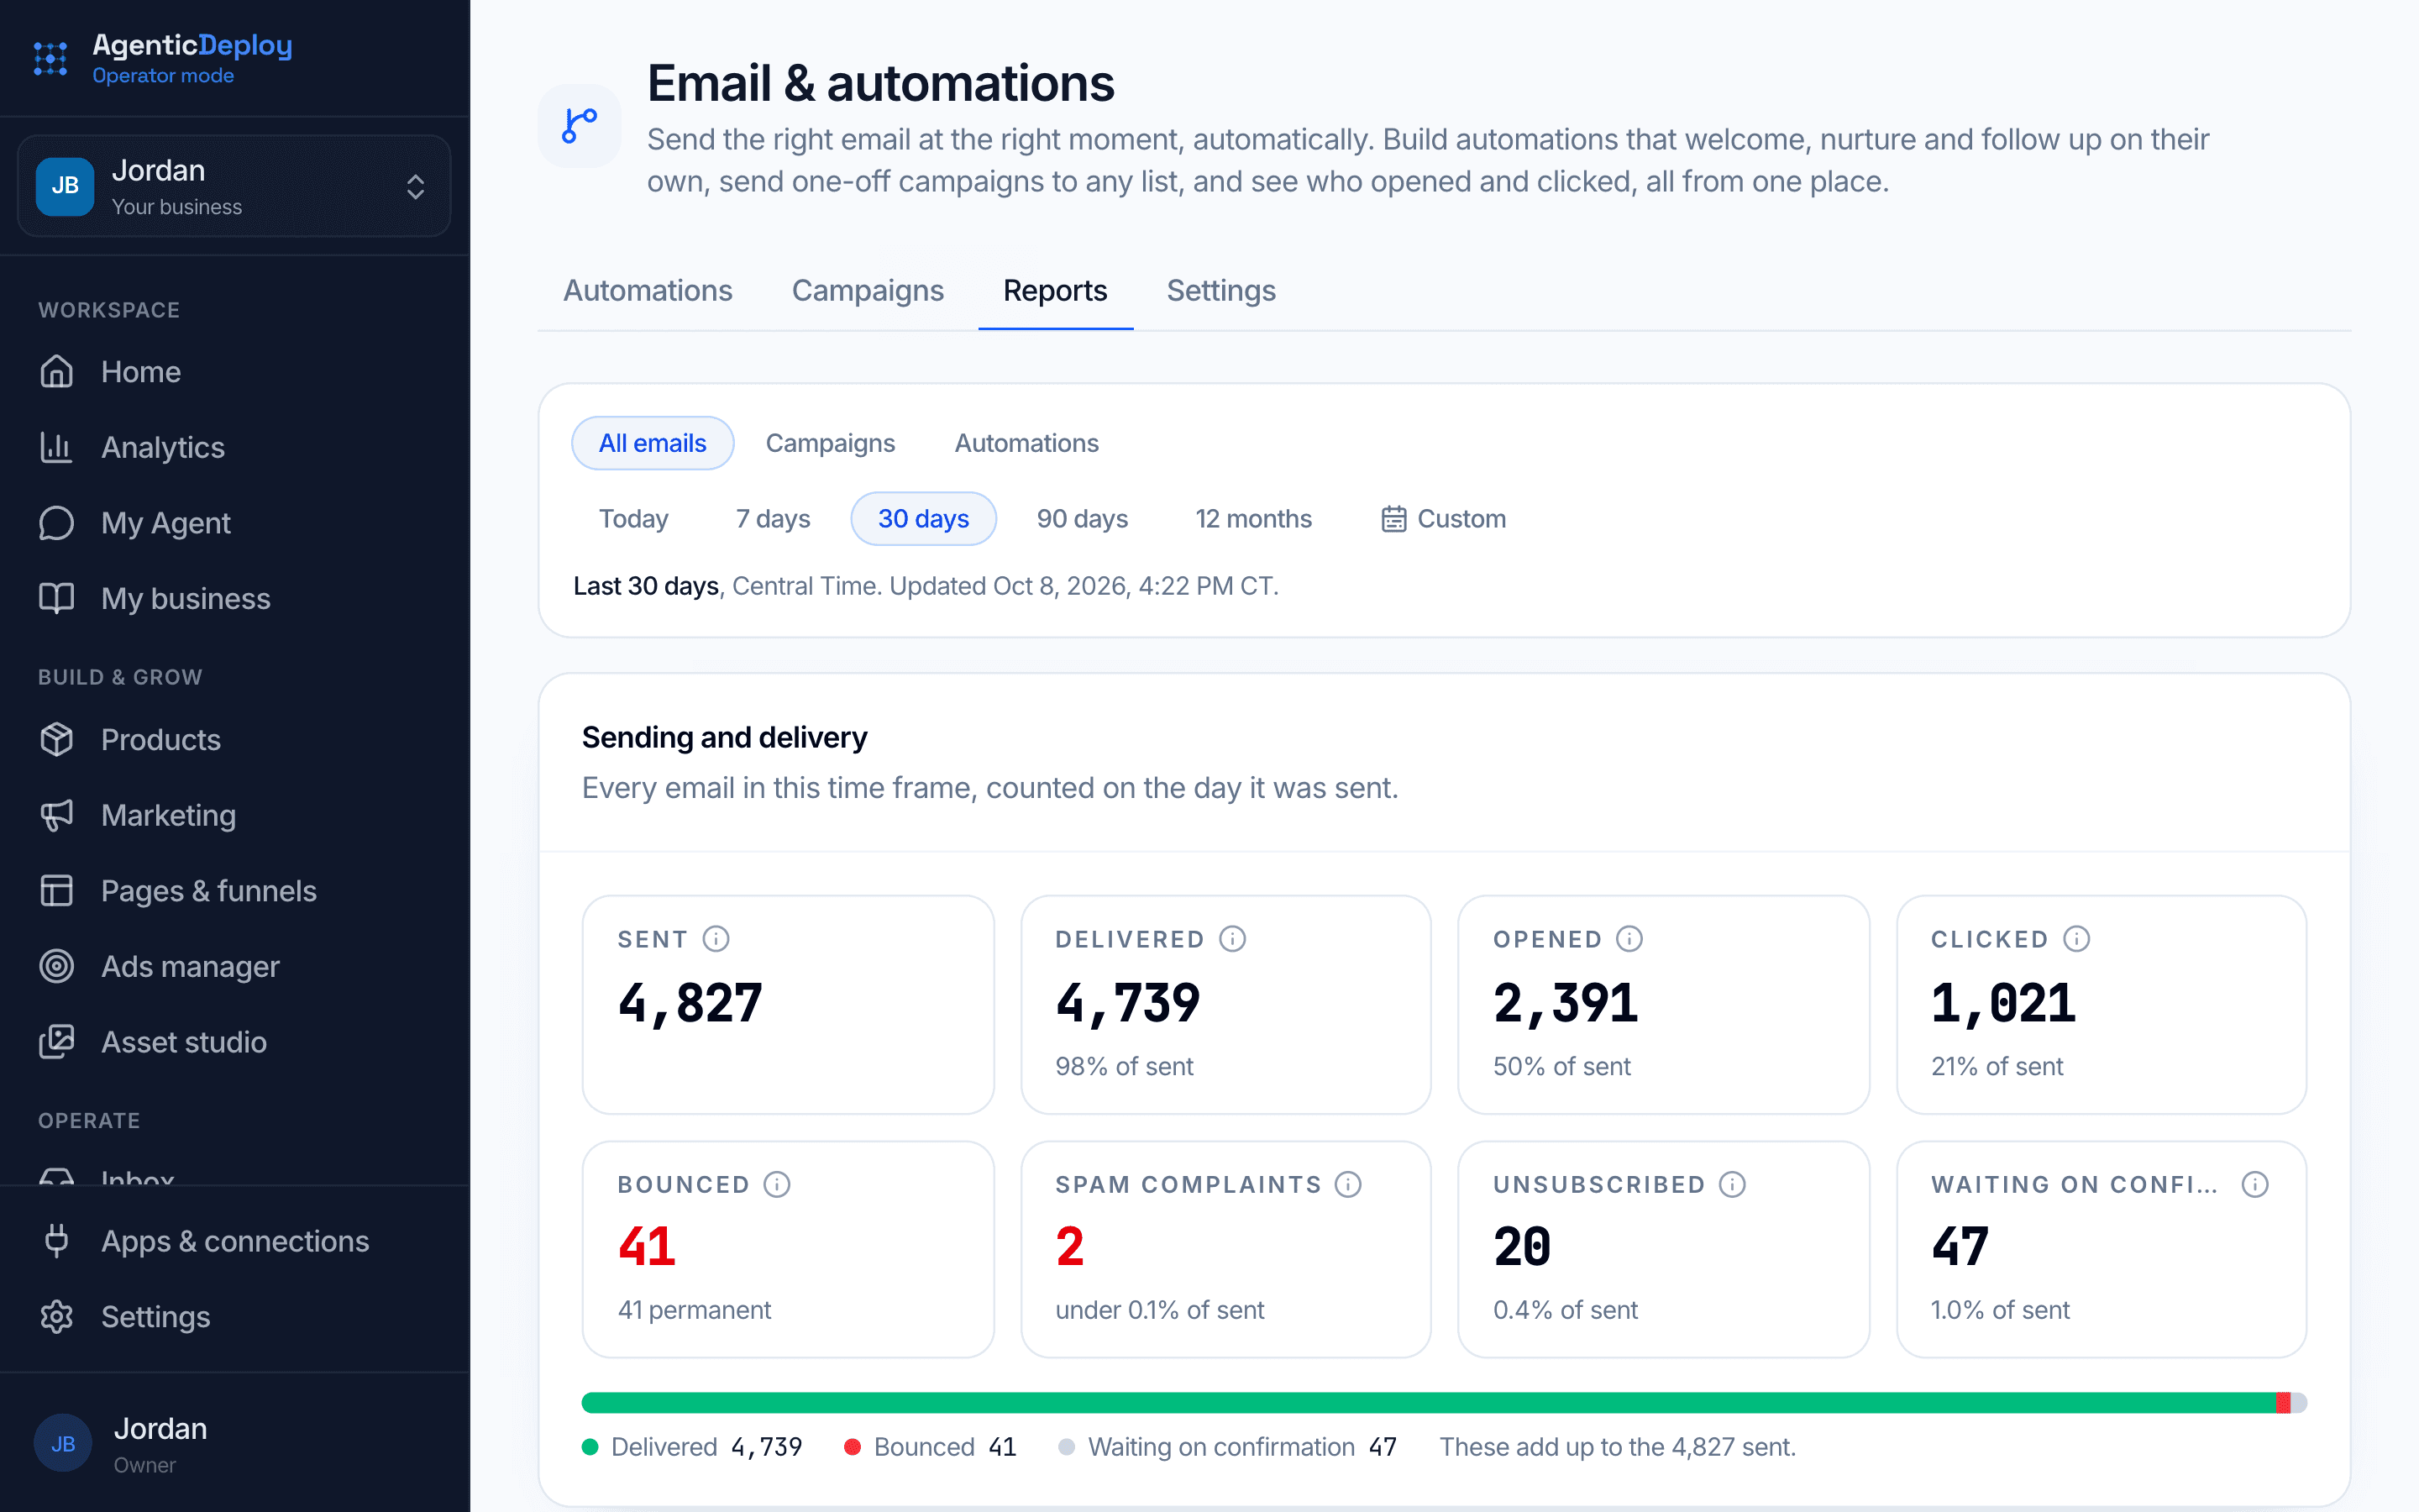This screenshot has width=2419, height=1512.
Task: Choose the 12 months time range
Action: tap(1253, 518)
